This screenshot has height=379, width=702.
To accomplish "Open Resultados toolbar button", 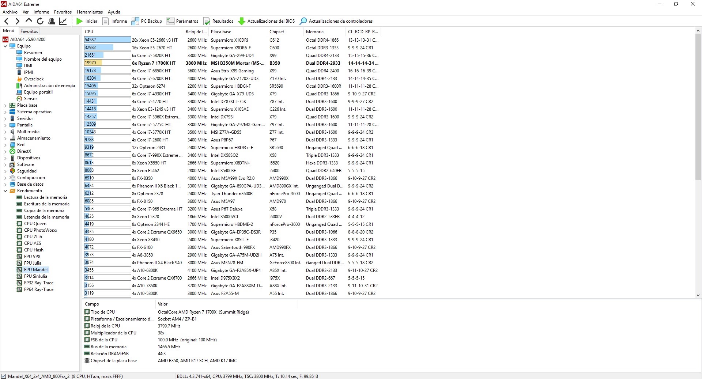I will tap(218, 21).
